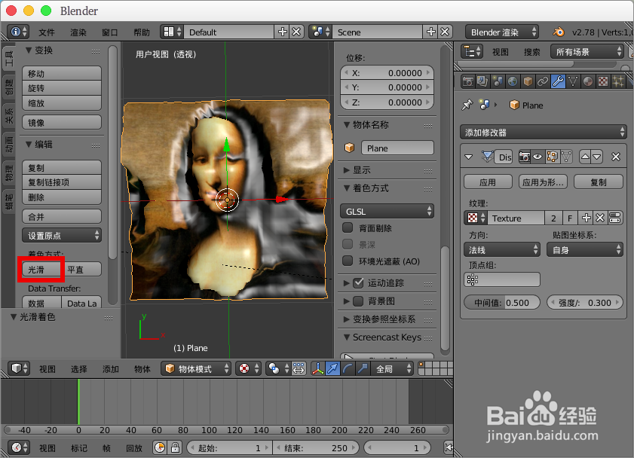Screen dimensions: 634x458
Task: Open the Blender 渲染 engine dropdown
Action: coord(502,32)
